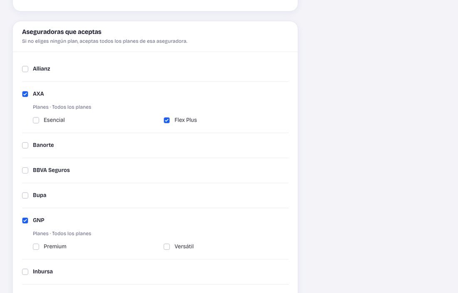
Task: Tick the Banorte checkbox
Action: click(25, 145)
